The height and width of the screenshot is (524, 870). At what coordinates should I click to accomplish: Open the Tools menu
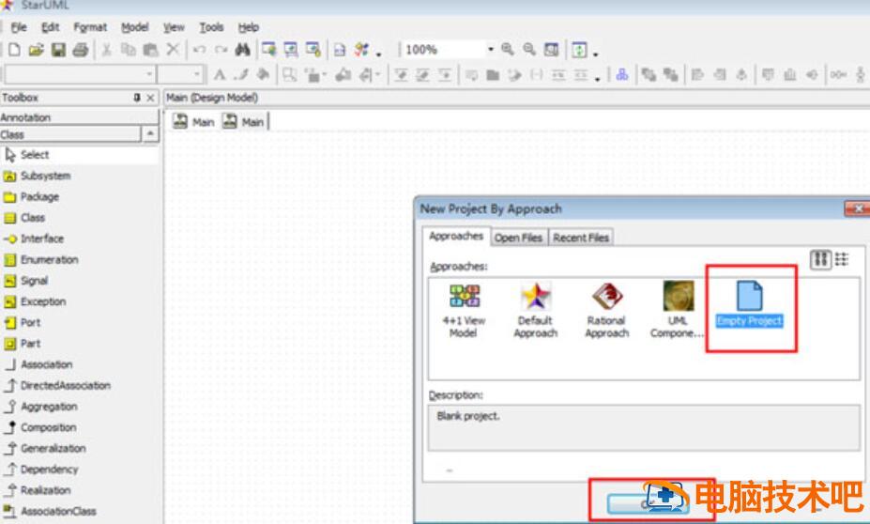211,27
